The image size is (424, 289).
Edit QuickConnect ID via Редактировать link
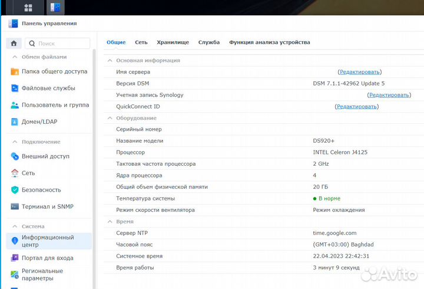pos(357,107)
